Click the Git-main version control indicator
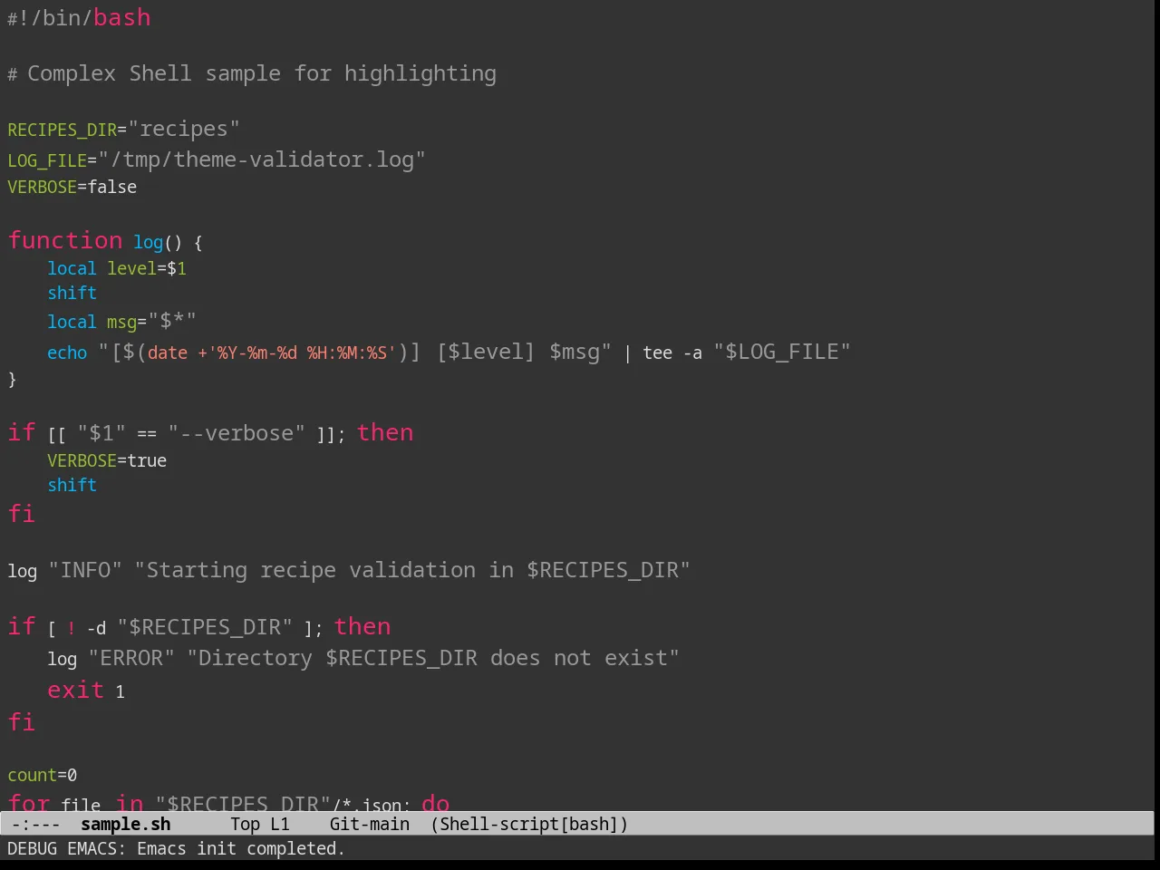The width and height of the screenshot is (1160, 870). click(370, 824)
